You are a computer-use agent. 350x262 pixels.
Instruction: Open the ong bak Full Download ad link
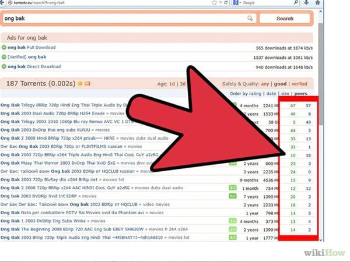click(x=32, y=48)
